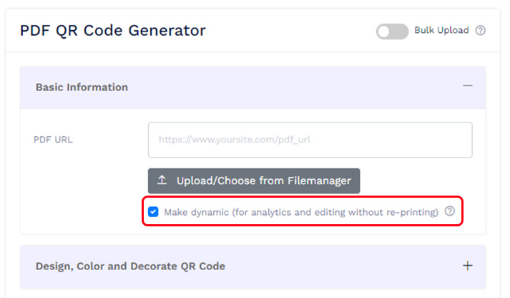The height and width of the screenshot is (298, 510).
Task: Uncheck the Make dynamic checkbox
Action: pos(153,212)
